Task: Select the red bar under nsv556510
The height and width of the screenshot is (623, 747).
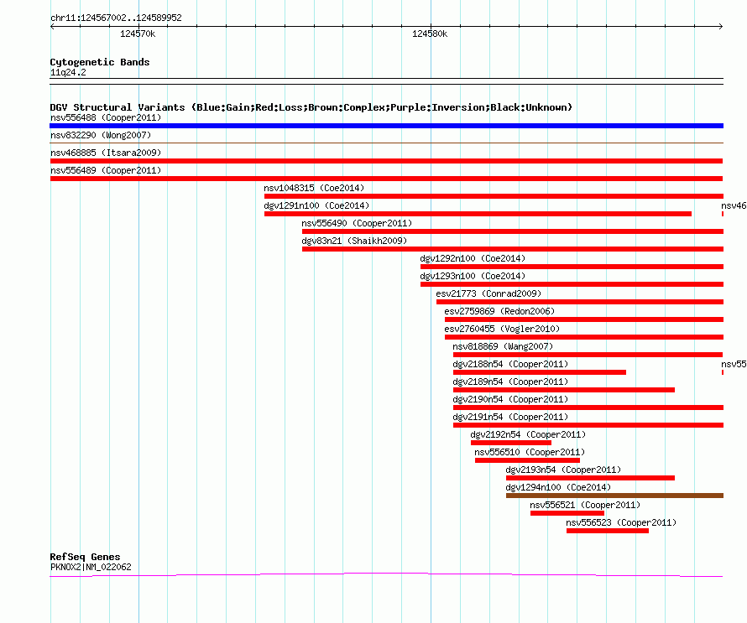Action: tap(527, 460)
